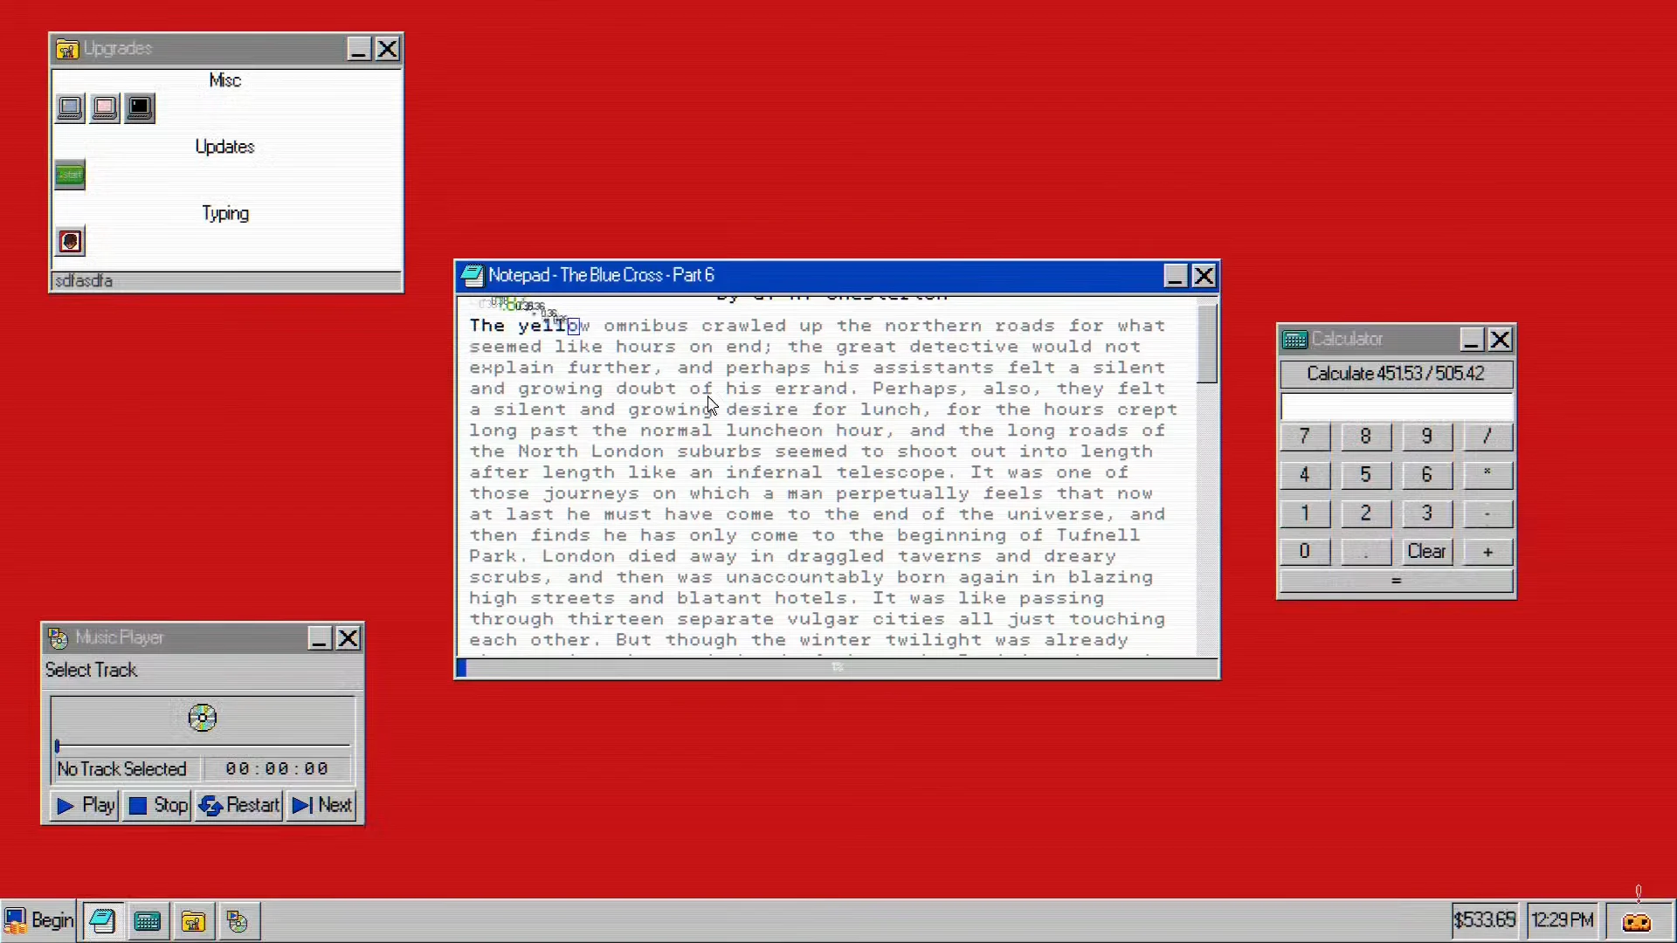The image size is (1677, 943).
Task: Click the $533.69 money display
Action: [x=1484, y=920]
